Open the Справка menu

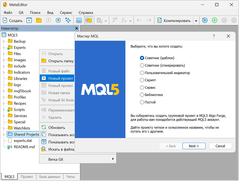tap(86, 12)
